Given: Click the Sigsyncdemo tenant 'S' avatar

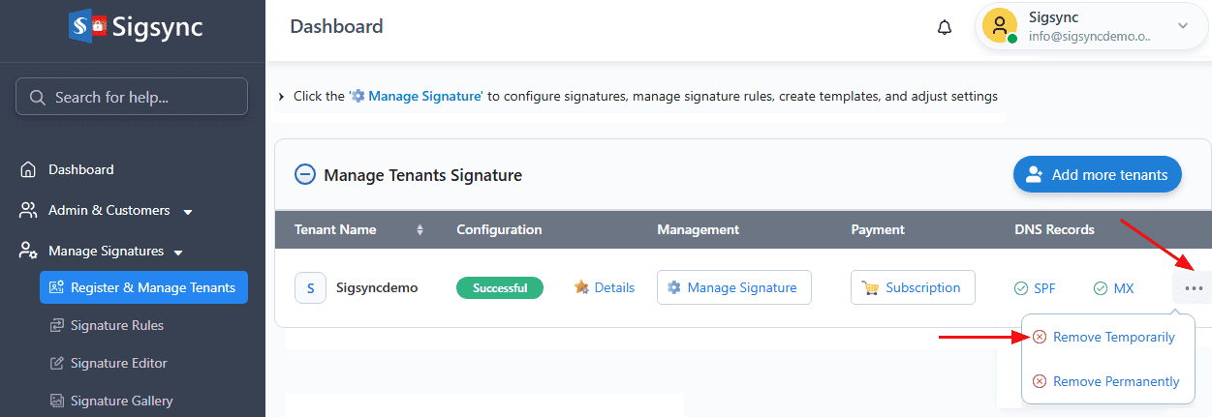Looking at the screenshot, I should click(310, 287).
